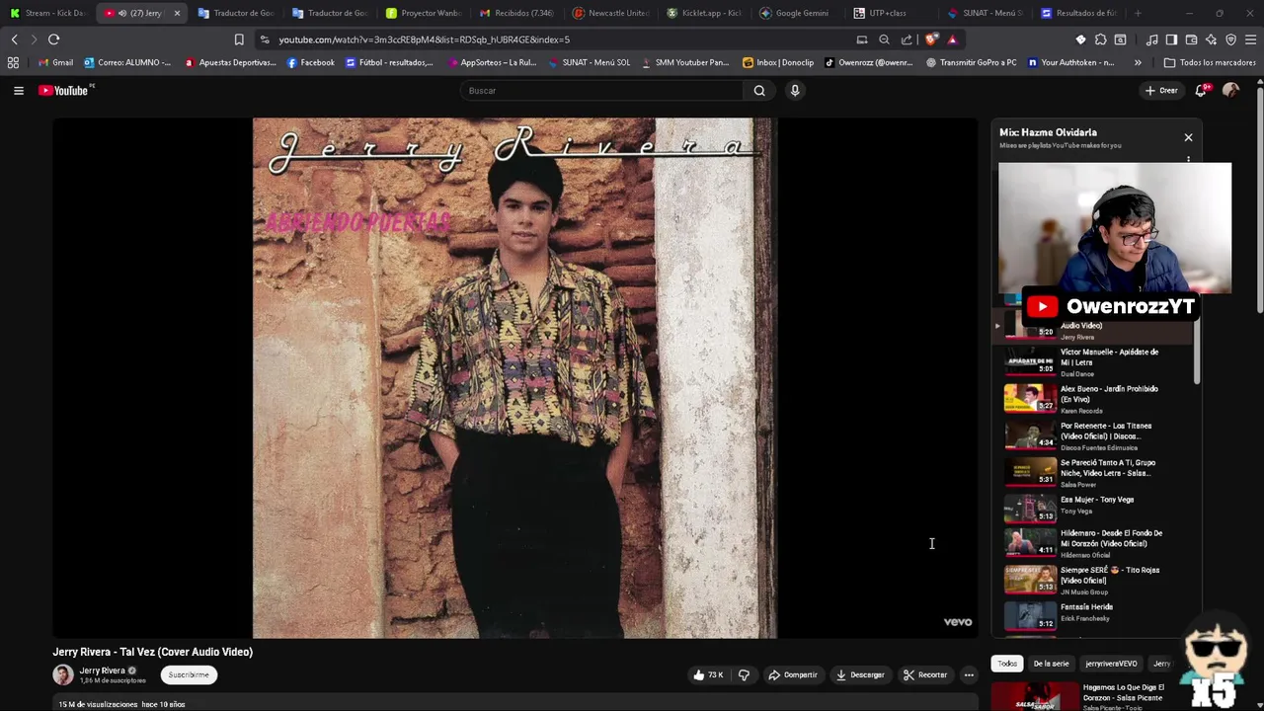Open the Inbox | Donoclip bookmark
Viewport: 1264px width, 711px height.
778,62
